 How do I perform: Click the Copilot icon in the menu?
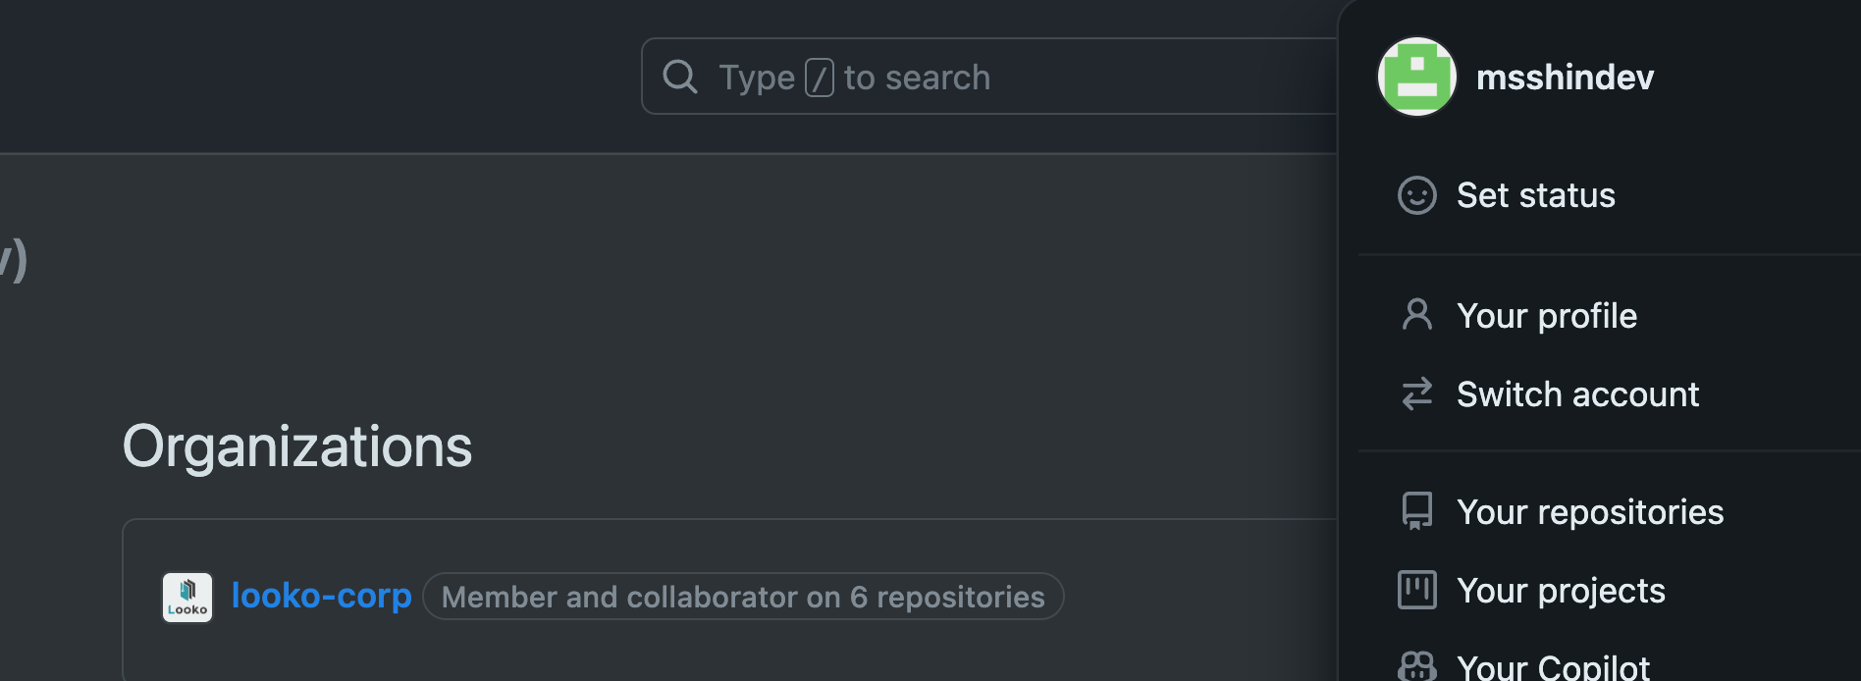(1416, 667)
